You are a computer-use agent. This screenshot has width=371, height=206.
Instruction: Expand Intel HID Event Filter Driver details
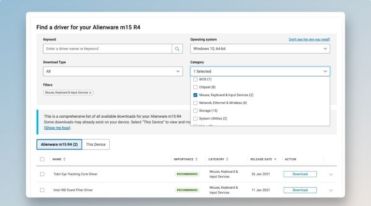(x=331, y=190)
